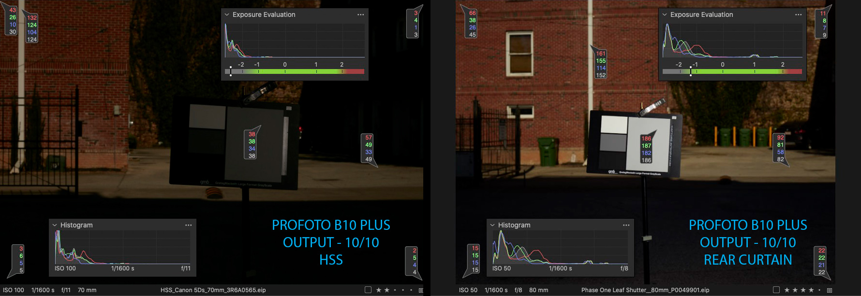Select color readout showing 161 155 114 152
Screen dimensions: 861x296
601,64
